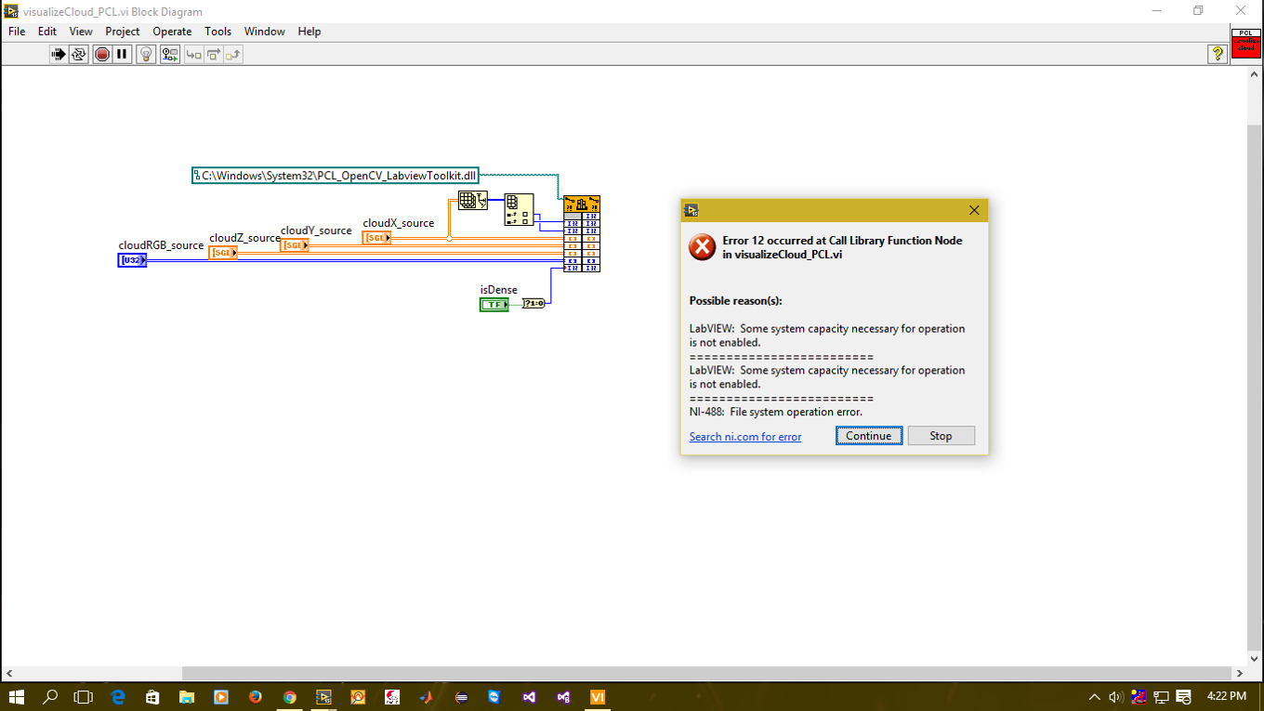Click the Run Continuously toolbar button

pyautogui.click(x=78, y=55)
